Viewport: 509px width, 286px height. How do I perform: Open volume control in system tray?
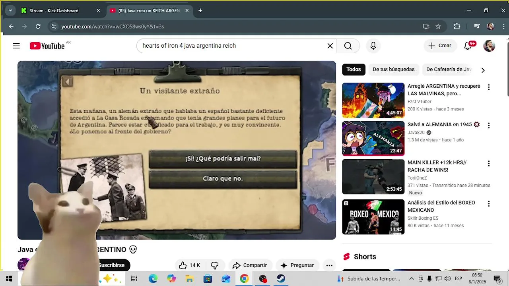click(x=447, y=279)
